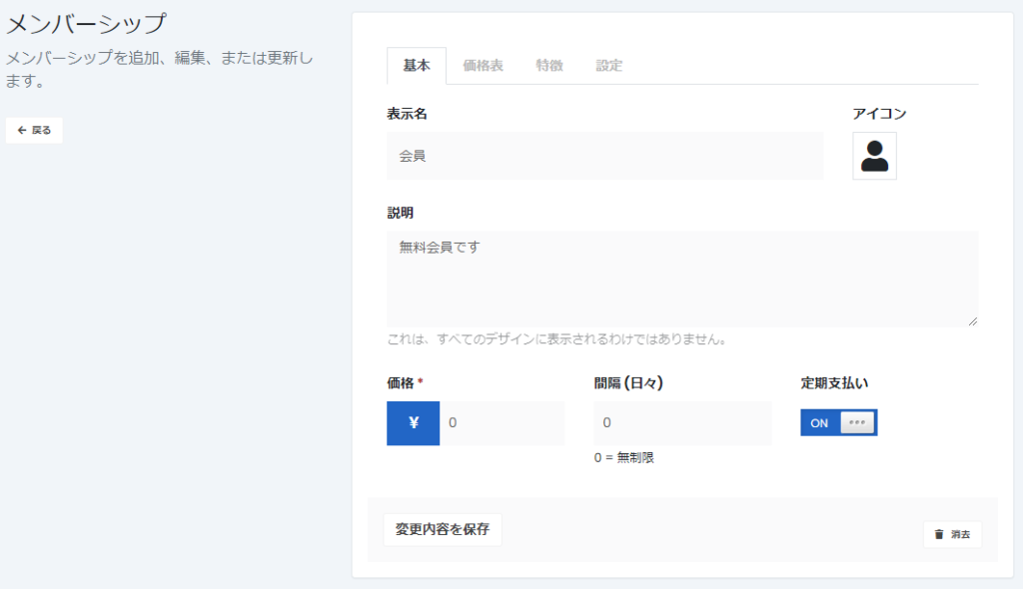Click the アイコン label above icon picker

(879, 114)
